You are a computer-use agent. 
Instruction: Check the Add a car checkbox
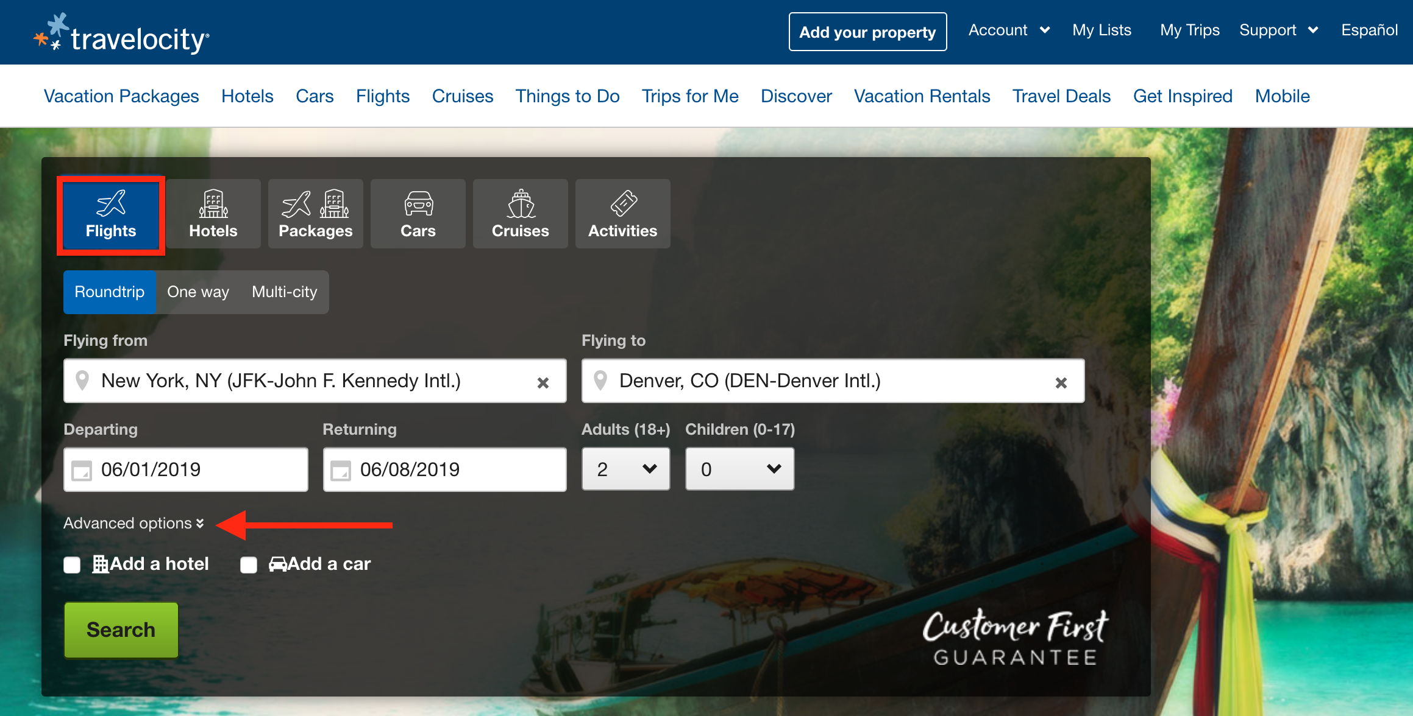[249, 565]
